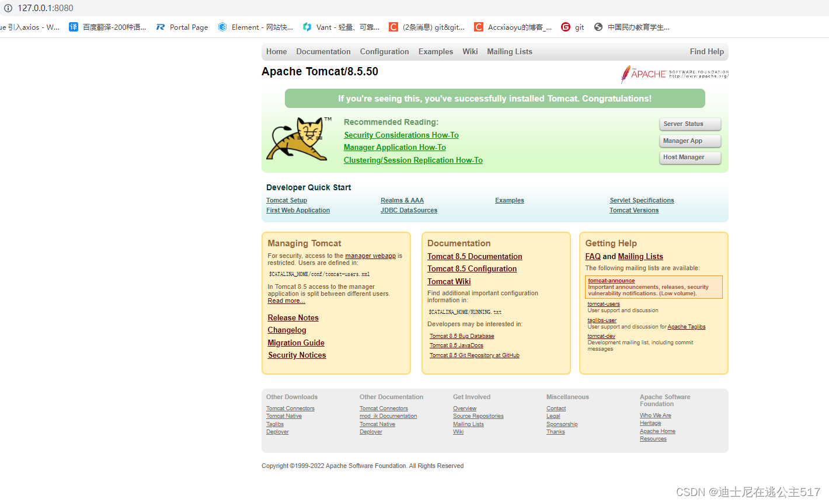Open the taglibs-user mailing list link

coord(602,320)
